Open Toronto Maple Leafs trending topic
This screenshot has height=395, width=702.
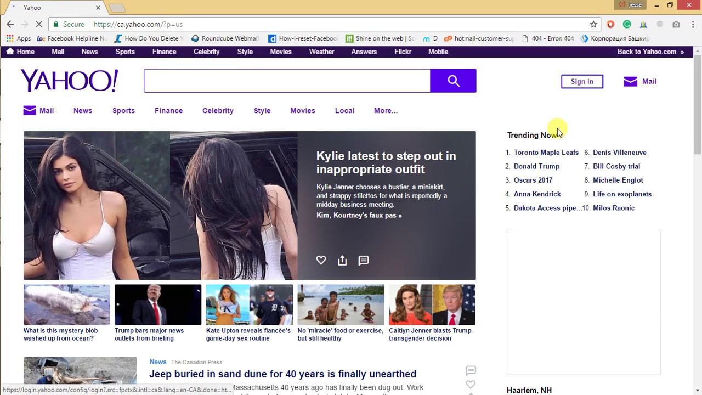(x=546, y=153)
